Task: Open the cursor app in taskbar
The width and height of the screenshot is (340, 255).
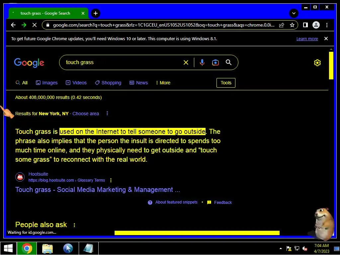Action: [x=68, y=248]
